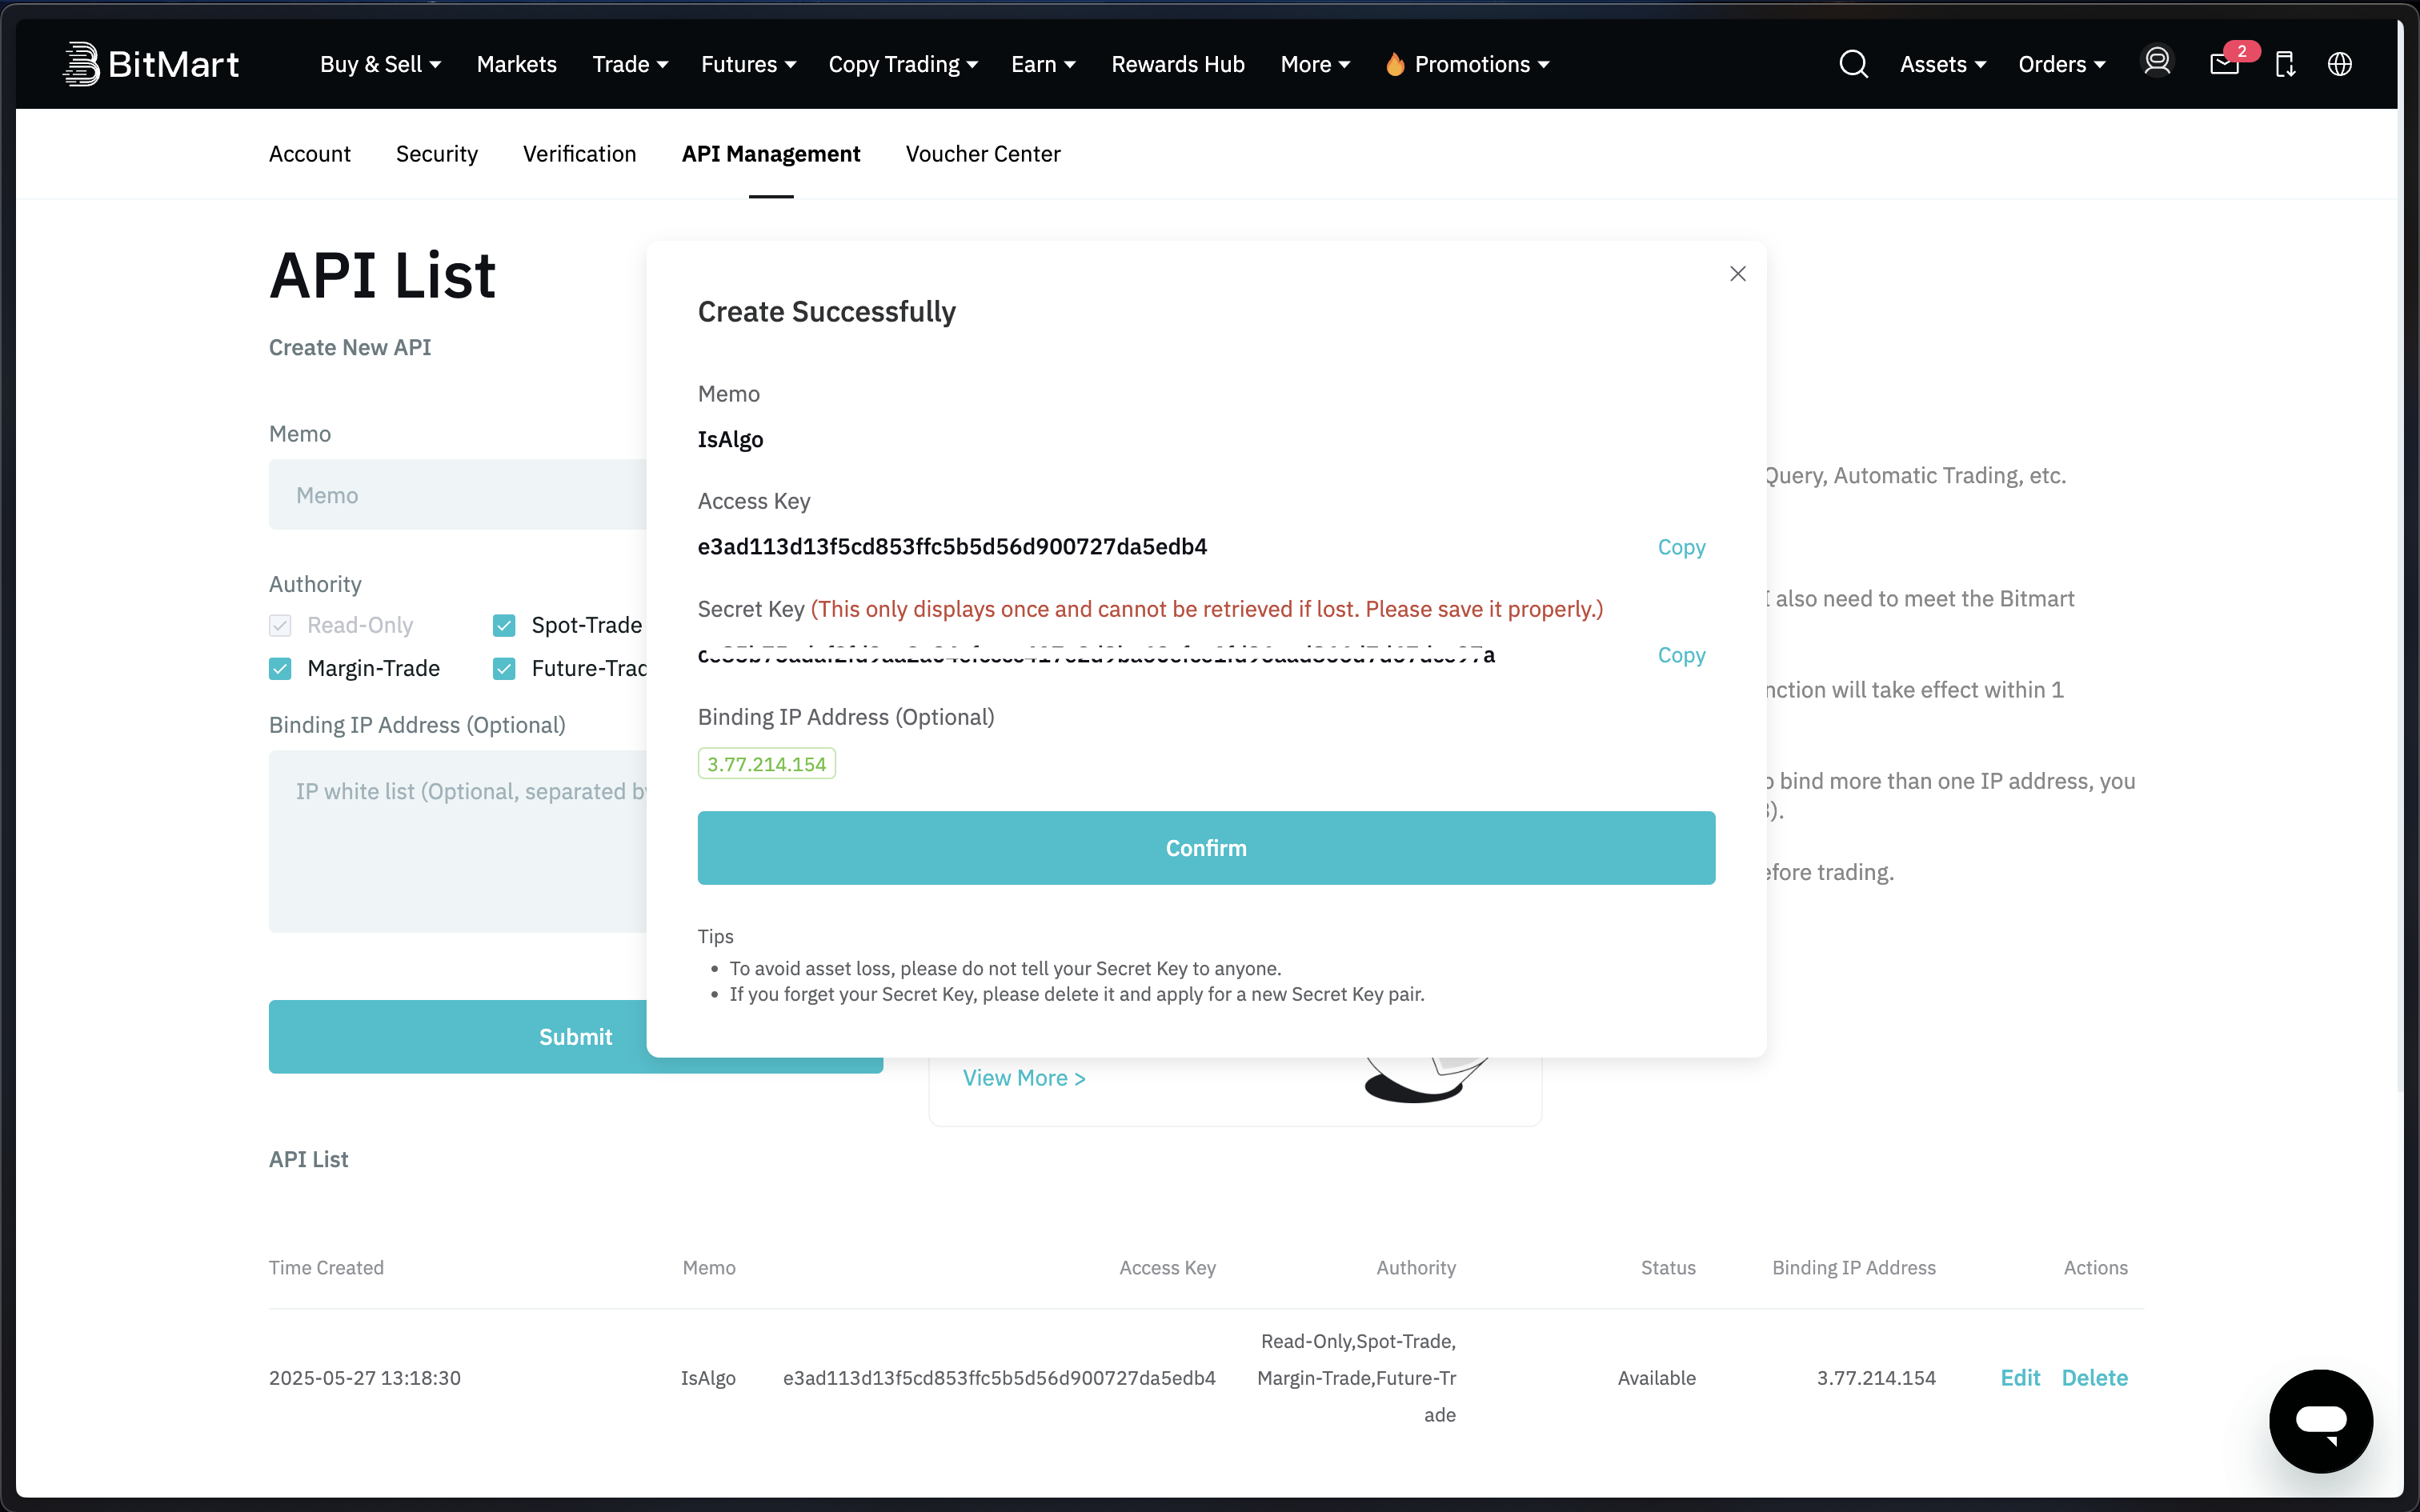Select the API Management tab
2420x1512 pixels.
771,154
